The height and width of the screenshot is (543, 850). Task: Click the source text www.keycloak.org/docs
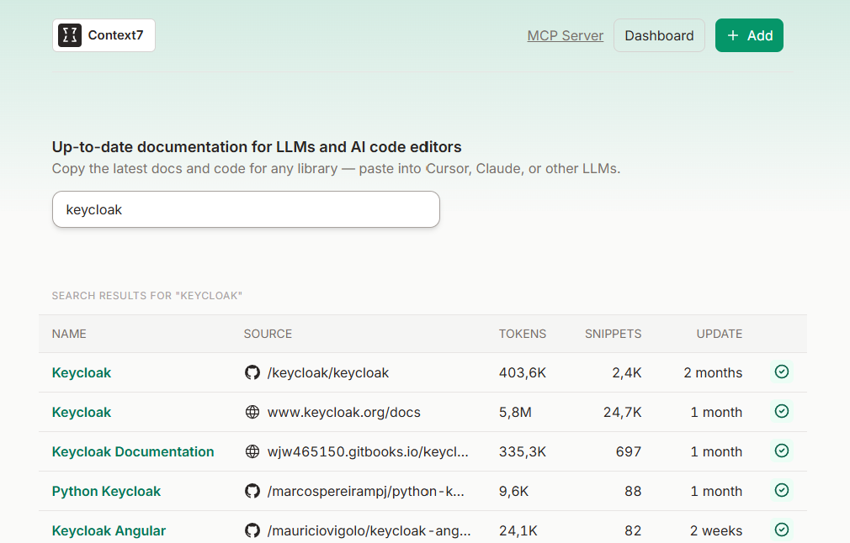(343, 412)
